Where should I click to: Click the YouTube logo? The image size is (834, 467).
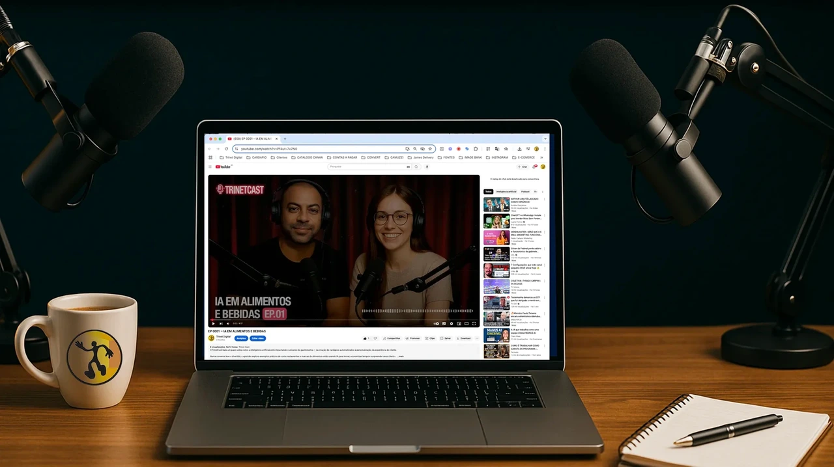pyautogui.click(x=223, y=167)
